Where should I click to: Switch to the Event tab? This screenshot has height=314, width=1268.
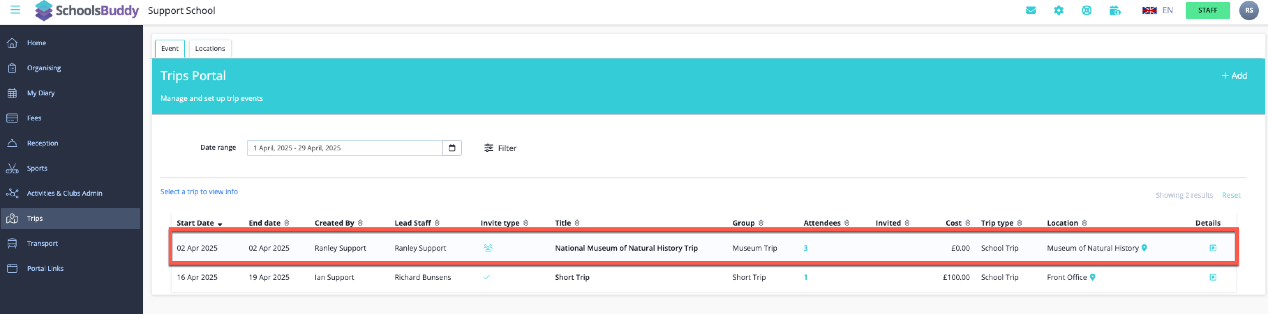click(x=170, y=49)
